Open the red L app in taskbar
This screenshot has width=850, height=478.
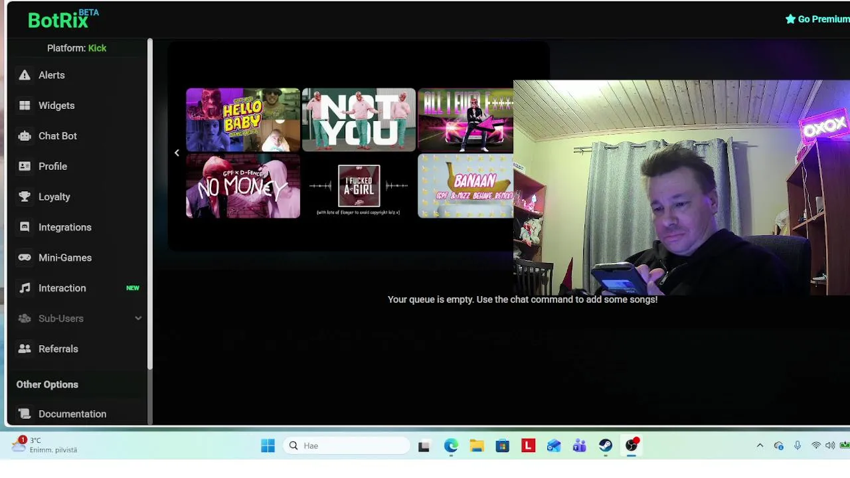[529, 445]
